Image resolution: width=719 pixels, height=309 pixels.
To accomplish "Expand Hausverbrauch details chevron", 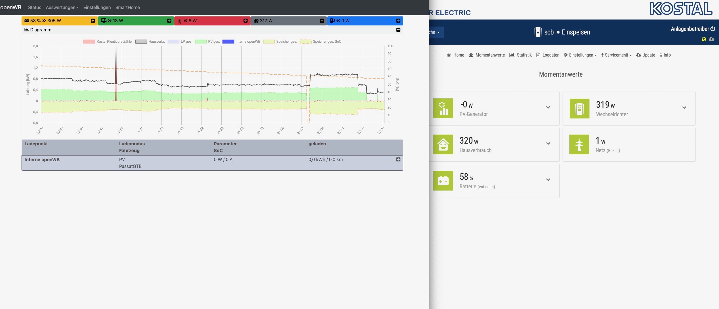I will pyautogui.click(x=548, y=144).
